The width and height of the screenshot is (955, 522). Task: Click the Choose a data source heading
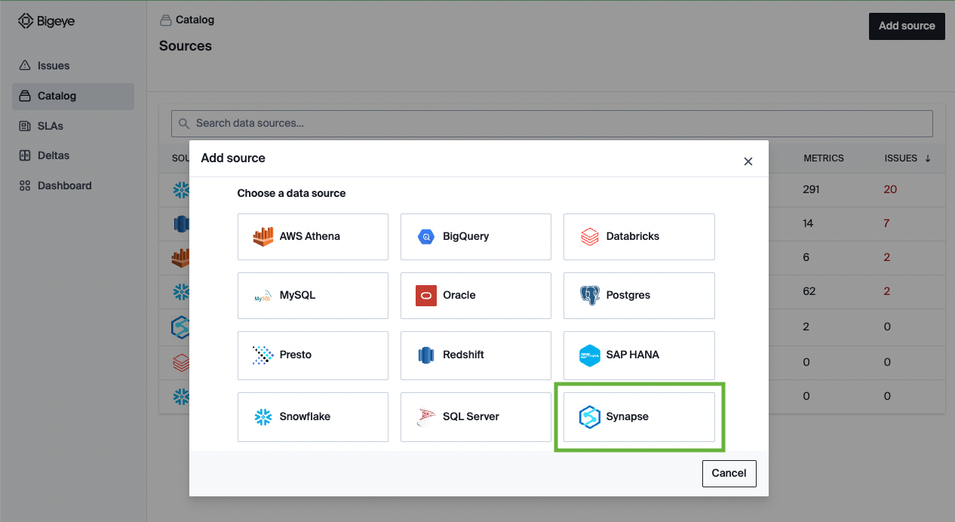click(291, 193)
